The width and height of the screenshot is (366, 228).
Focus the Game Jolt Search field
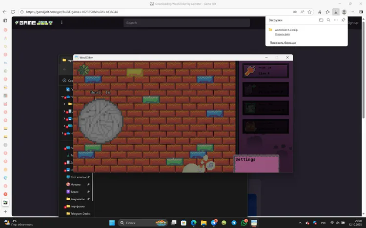click(187, 23)
